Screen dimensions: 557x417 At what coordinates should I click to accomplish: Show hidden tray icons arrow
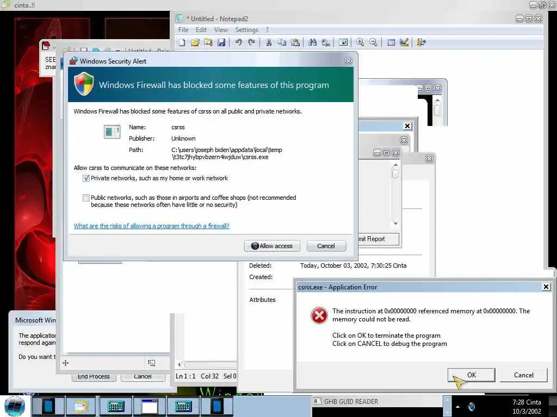[457, 407]
